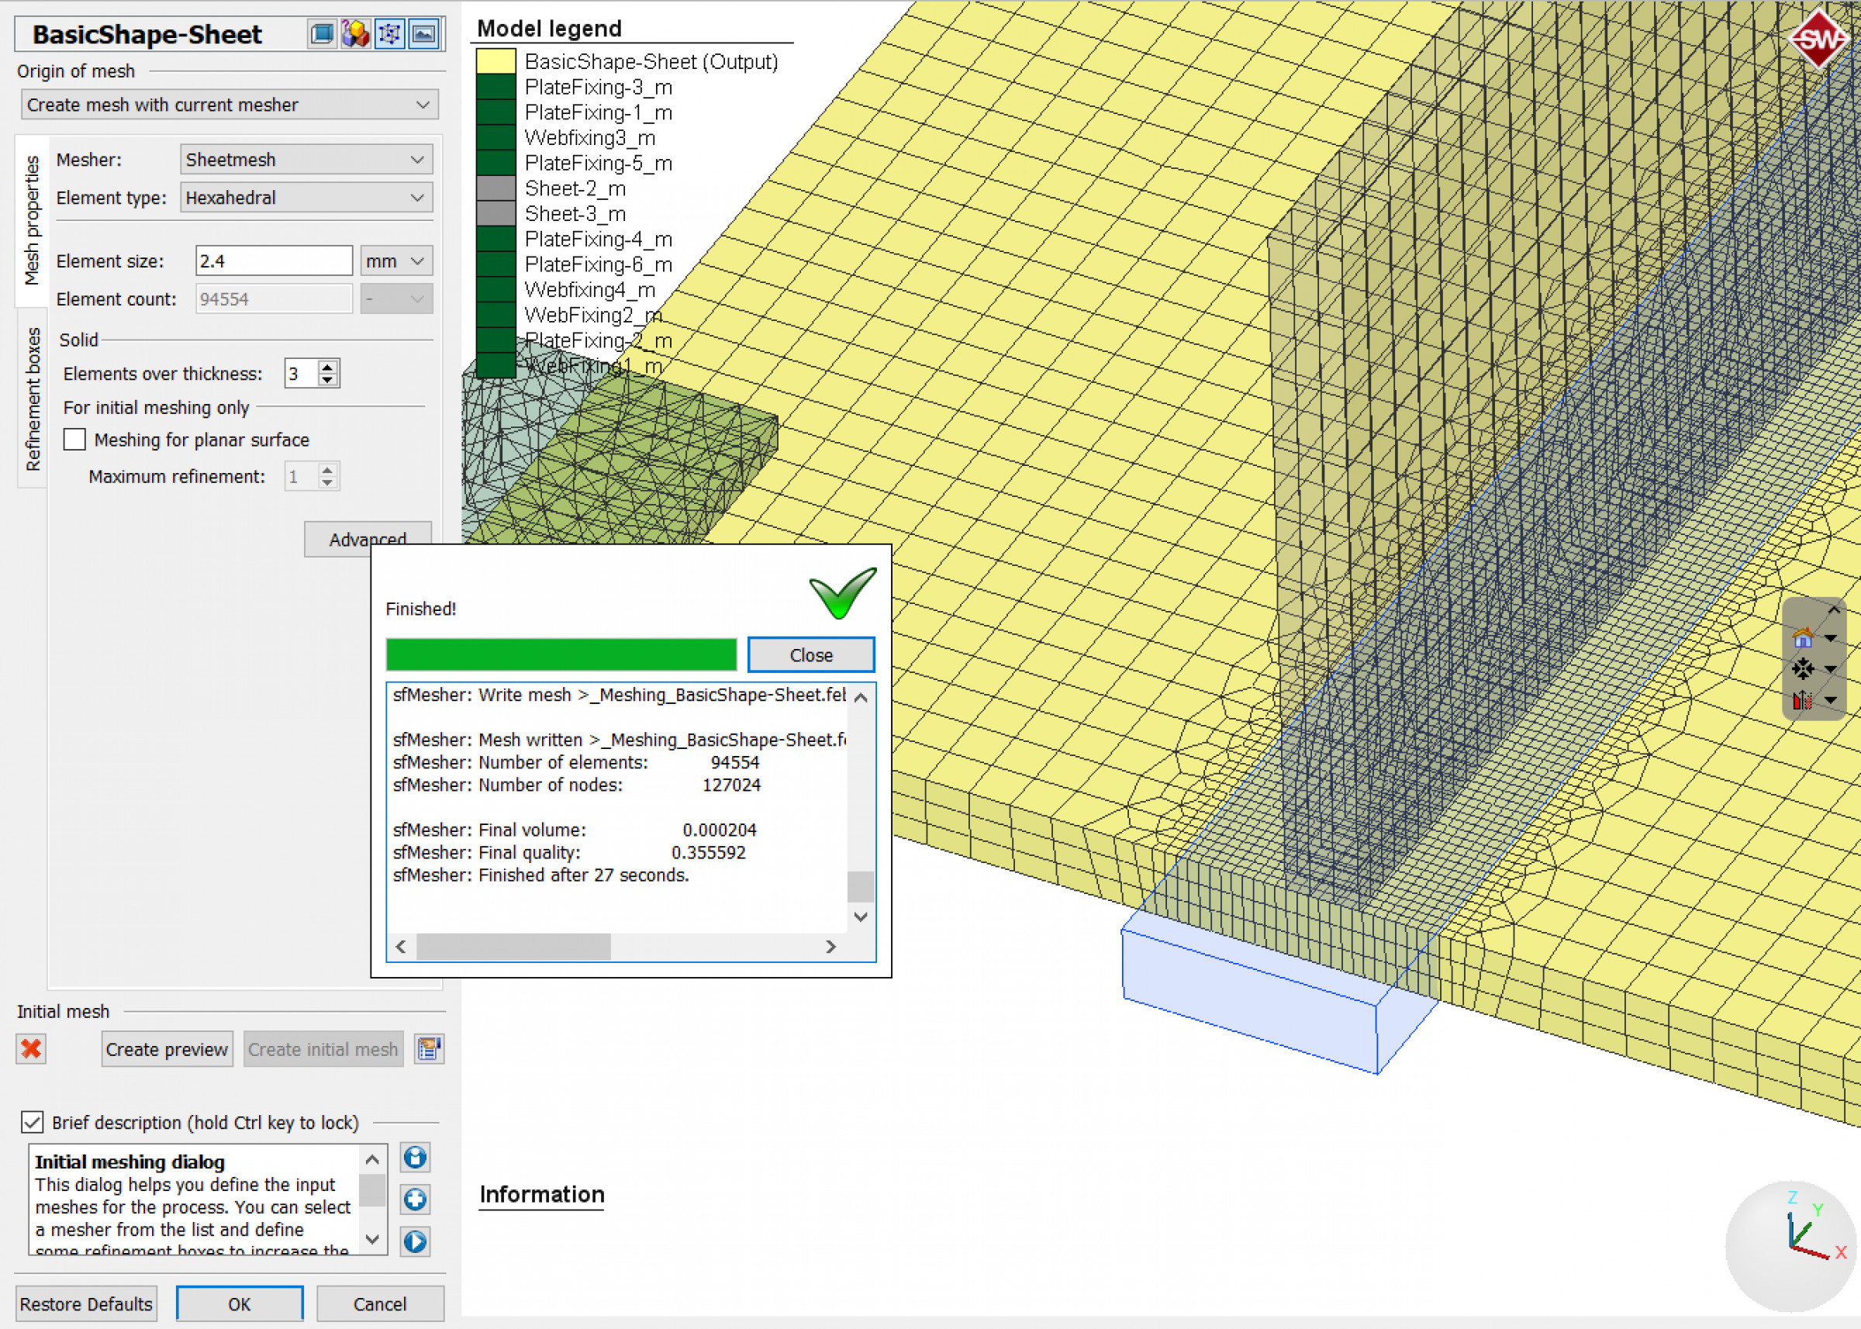Open the Mesher dropdown showing Sheetmesh
The width and height of the screenshot is (1861, 1329).
(x=306, y=160)
